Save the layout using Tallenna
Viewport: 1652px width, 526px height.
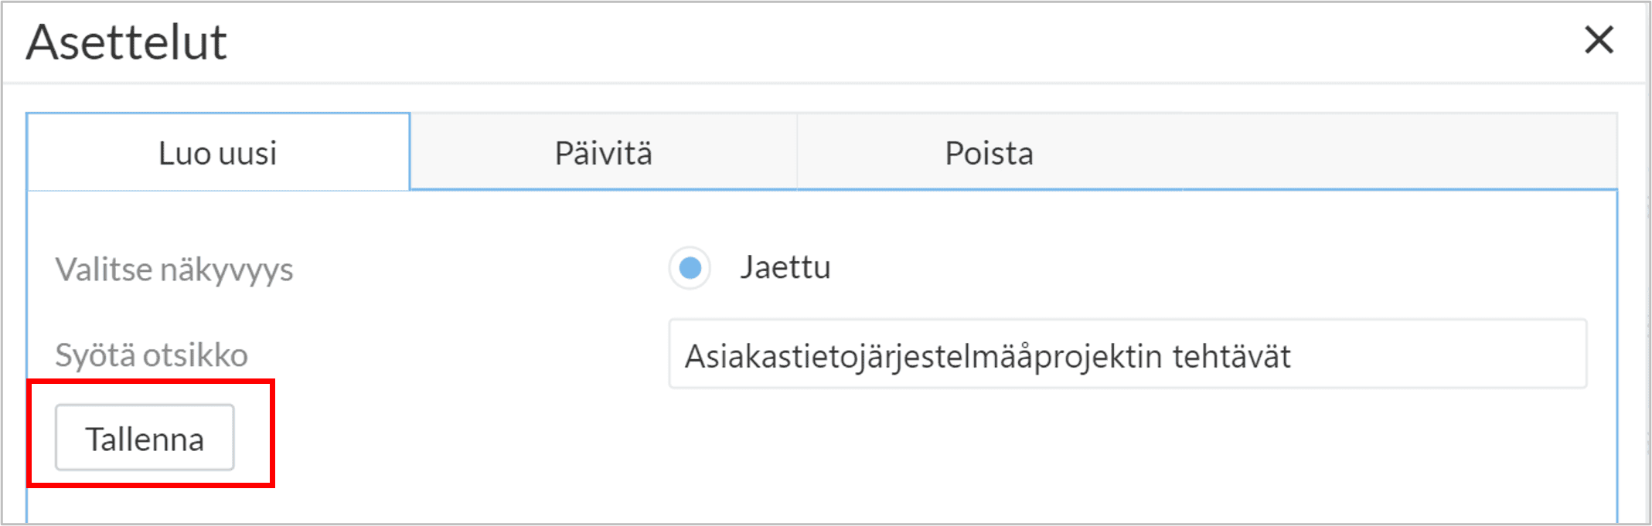145,437
